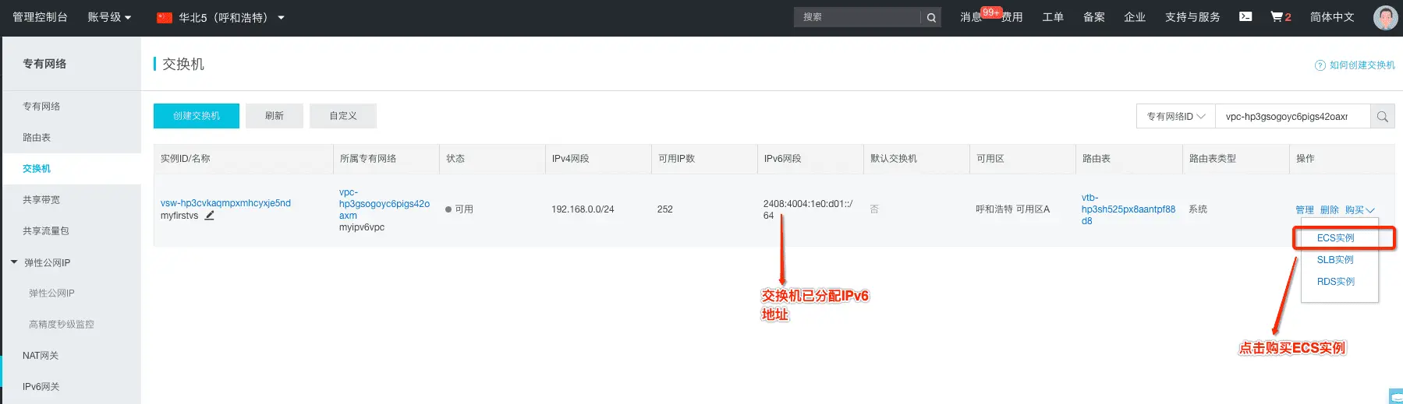The width and height of the screenshot is (1403, 404).
Task: Click the 自定义 button
Action: click(343, 116)
